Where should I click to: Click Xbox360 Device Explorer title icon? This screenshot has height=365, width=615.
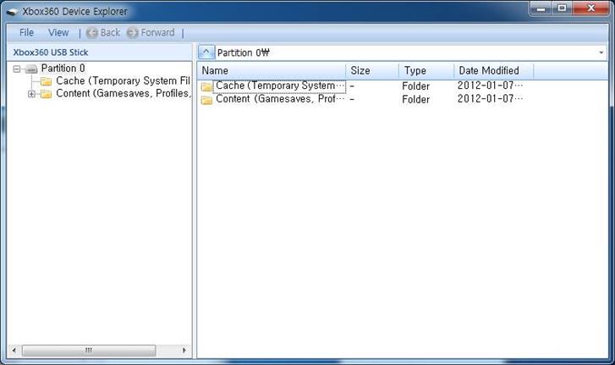coord(12,12)
